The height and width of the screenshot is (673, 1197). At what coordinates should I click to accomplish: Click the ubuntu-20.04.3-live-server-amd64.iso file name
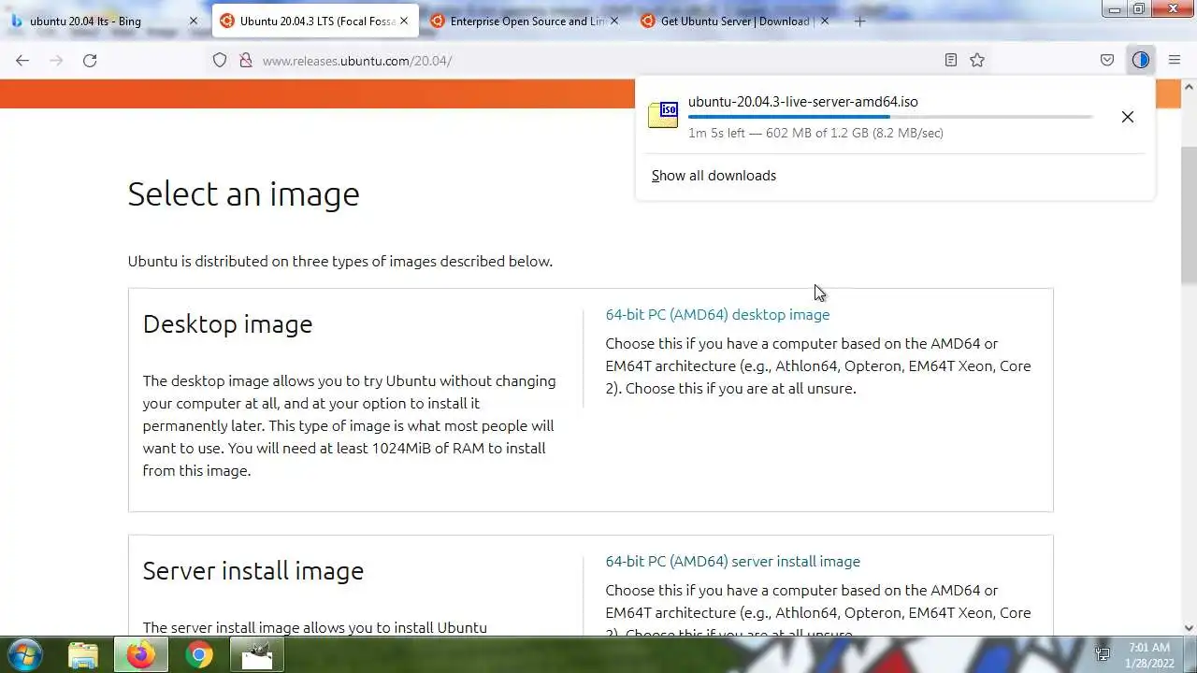[803, 102]
